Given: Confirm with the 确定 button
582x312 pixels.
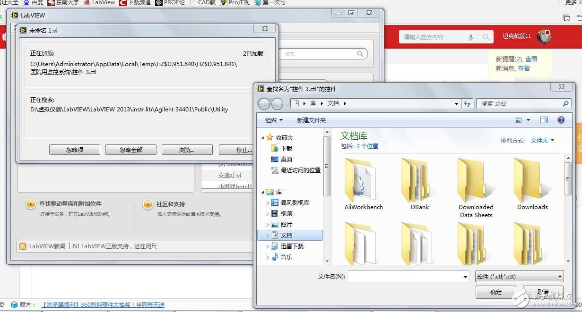Looking at the screenshot, I should click(x=496, y=292).
